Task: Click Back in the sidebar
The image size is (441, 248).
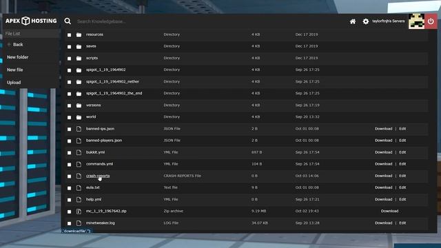Action: (18, 44)
